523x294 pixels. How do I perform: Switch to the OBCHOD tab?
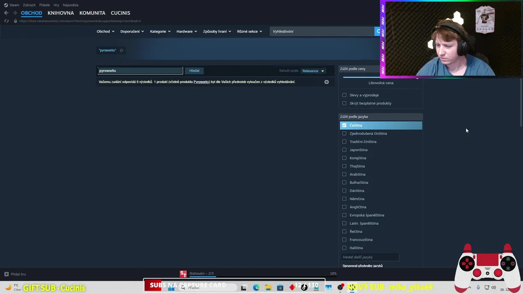[31, 13]
